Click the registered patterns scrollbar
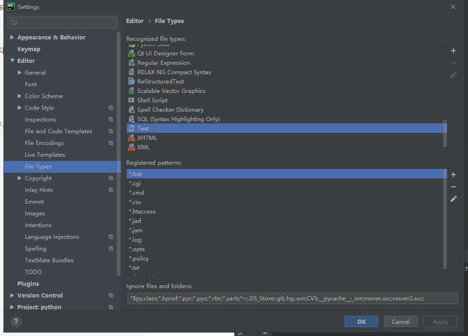Viewport: 468px width, 336px height. coord(445,219)
